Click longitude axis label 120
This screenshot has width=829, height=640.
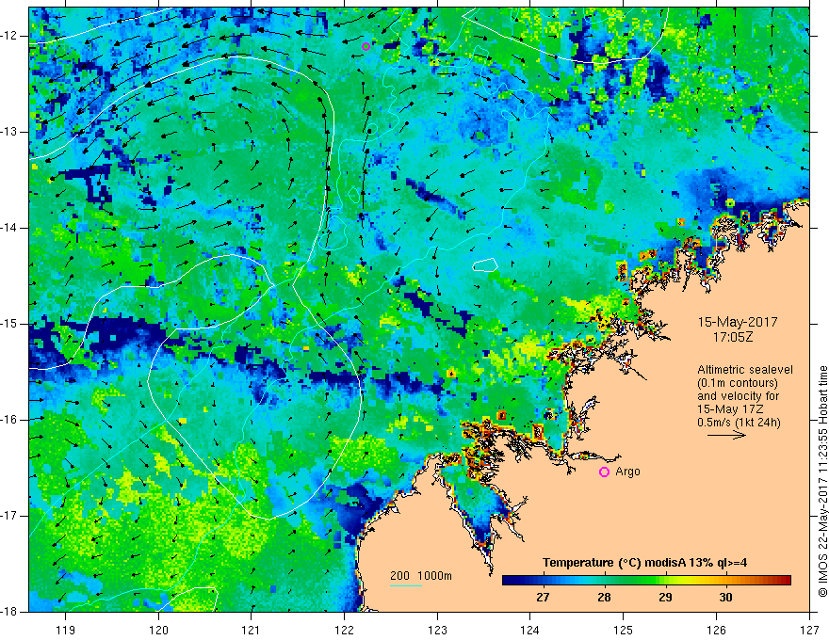(158, 630)
